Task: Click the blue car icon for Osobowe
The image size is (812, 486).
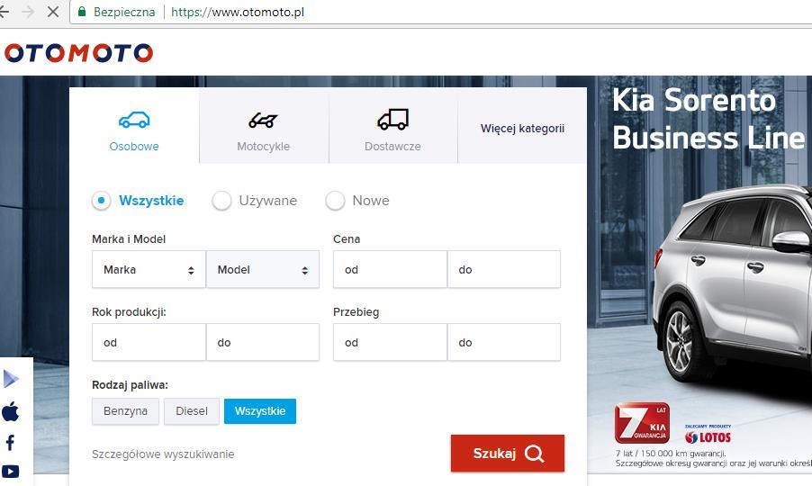Action: tap(134, 120)
